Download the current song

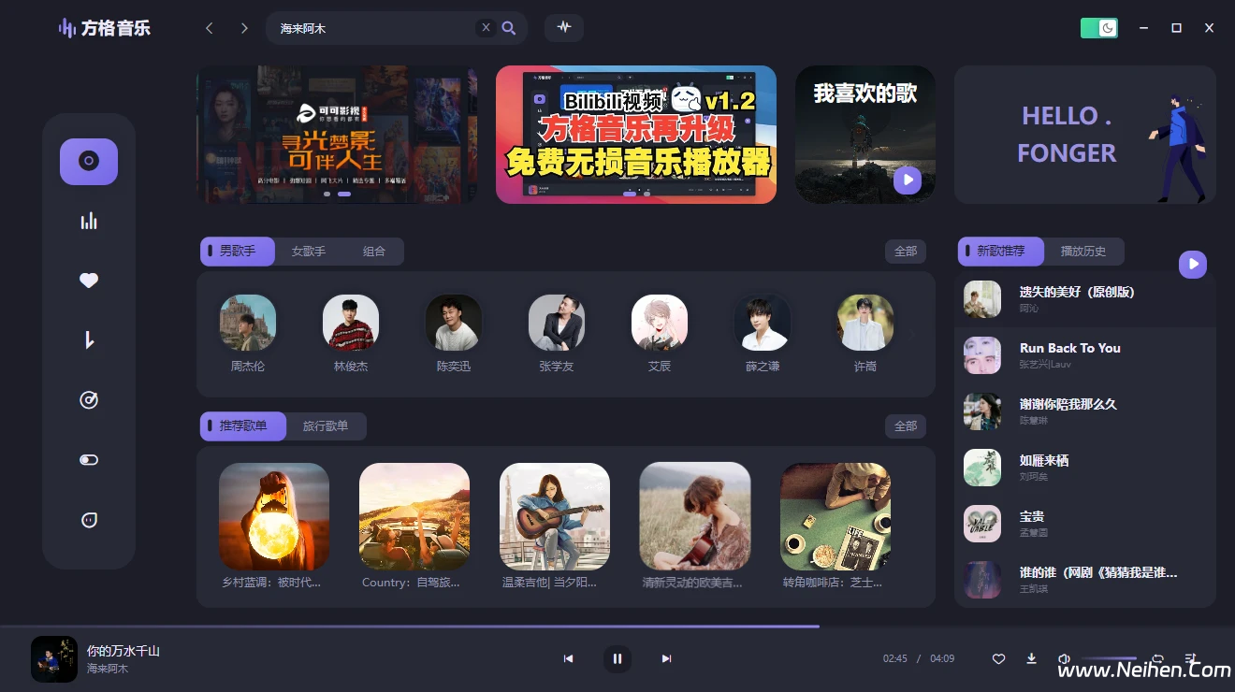[x=1032, y=658]
